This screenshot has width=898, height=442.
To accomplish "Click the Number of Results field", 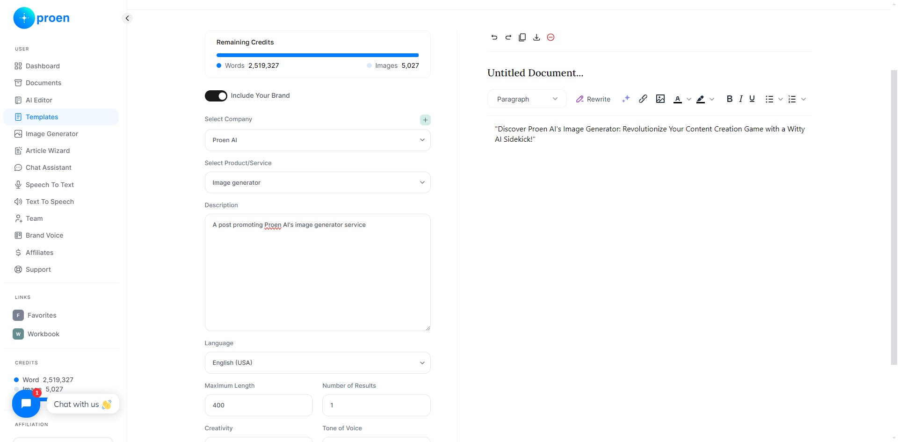I will tap(377, 406).
